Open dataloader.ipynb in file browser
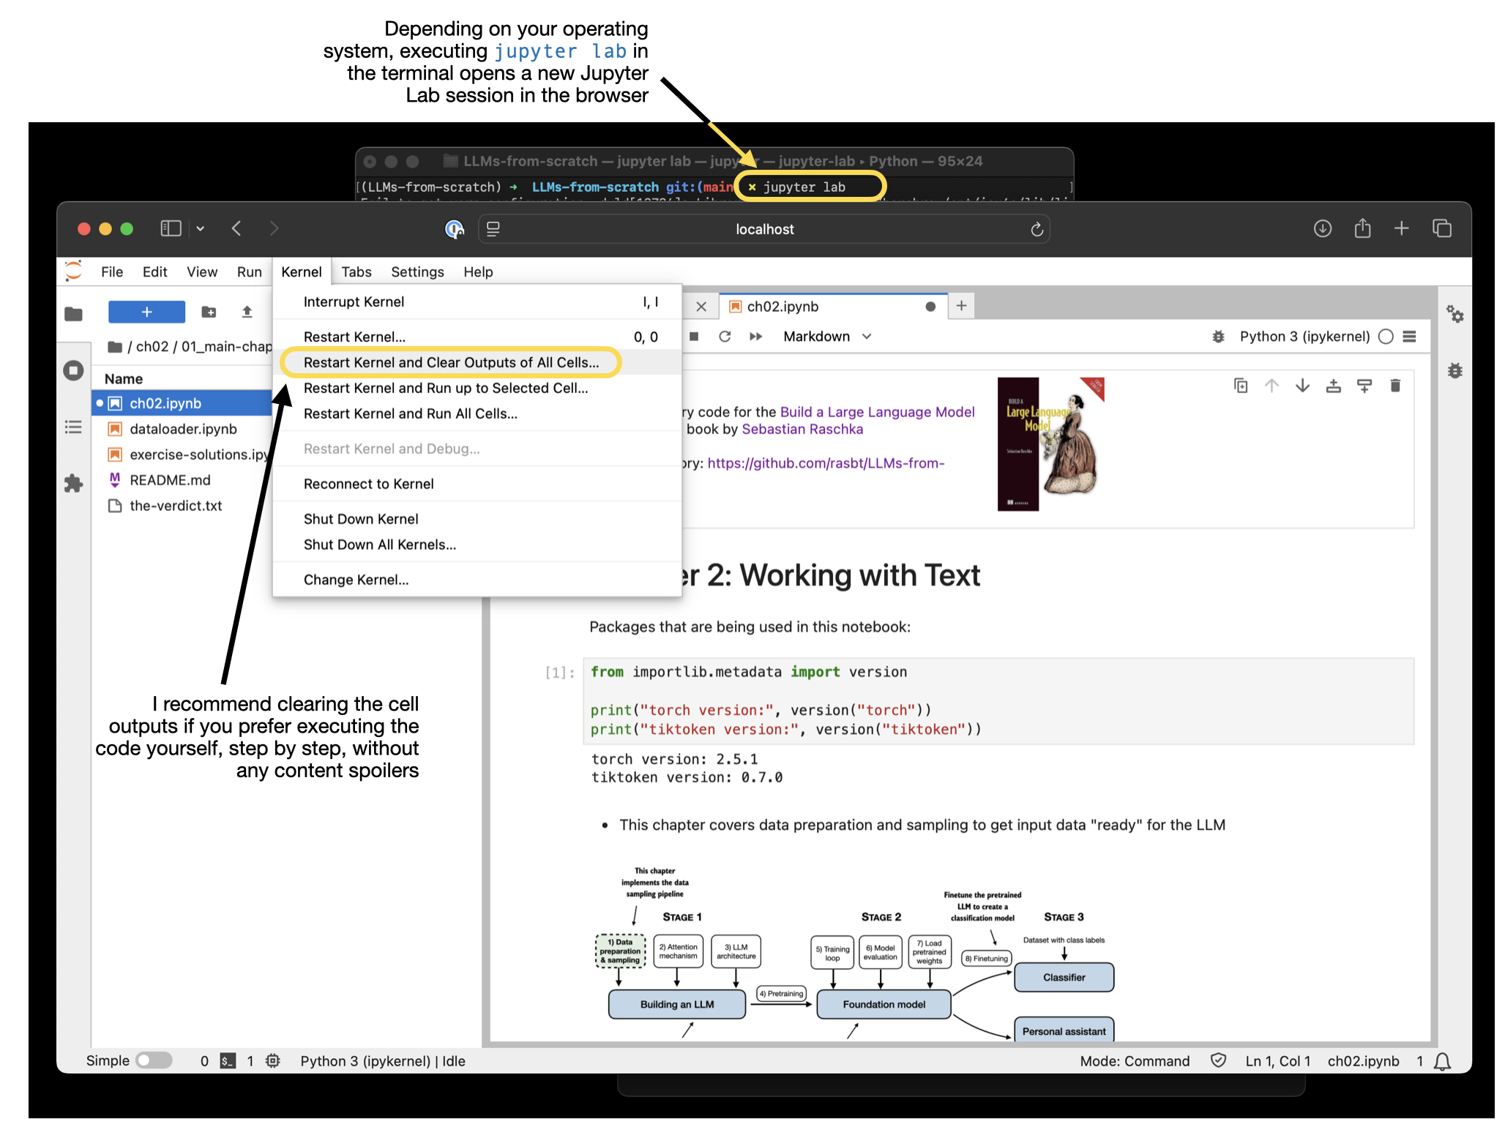1505x1130 pixels. (x=183, y=429)
